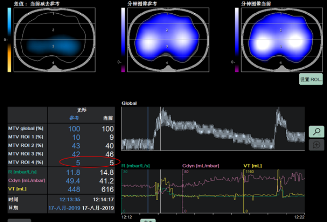327x222 pixels.
Task: Click the Global impedance waveform chart
Action: (x=213, y=129)
